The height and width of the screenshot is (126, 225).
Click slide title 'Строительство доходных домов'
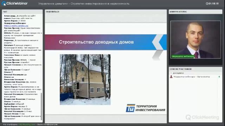(96, 42)
